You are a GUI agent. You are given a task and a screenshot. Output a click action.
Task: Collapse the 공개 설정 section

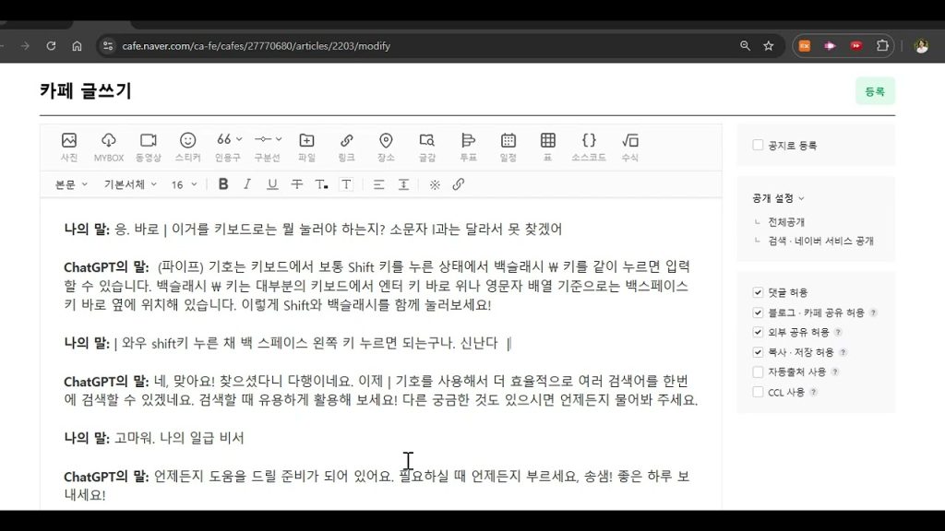779,198
